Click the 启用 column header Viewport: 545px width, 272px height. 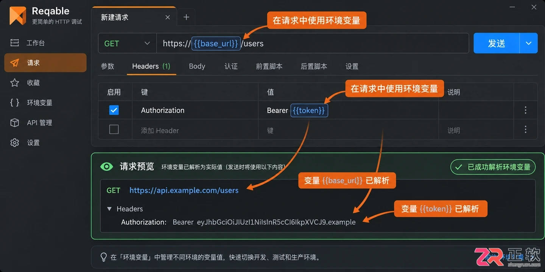[114, 92]
